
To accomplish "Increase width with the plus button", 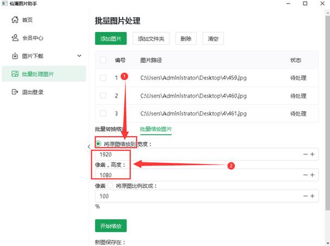I will pyautogui.click(x=312, y=154).
